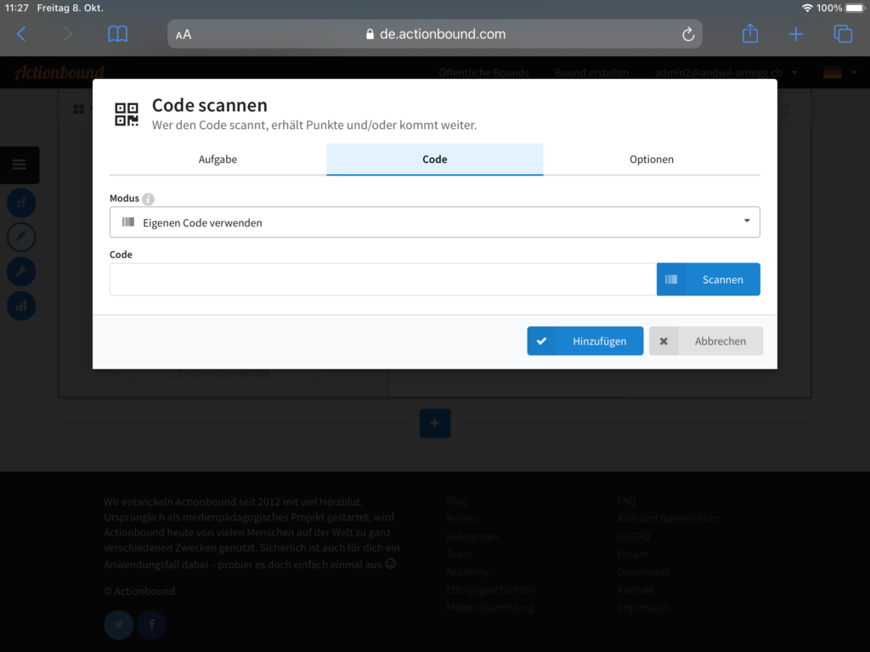The image size is (870, 652).
Task: Open the hamburger sidebar menu
Action: (x=20, y=165)
